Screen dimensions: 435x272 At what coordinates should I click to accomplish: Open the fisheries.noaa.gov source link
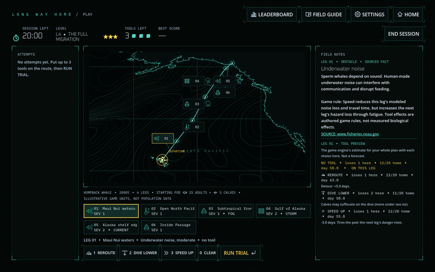pos(350,134)
